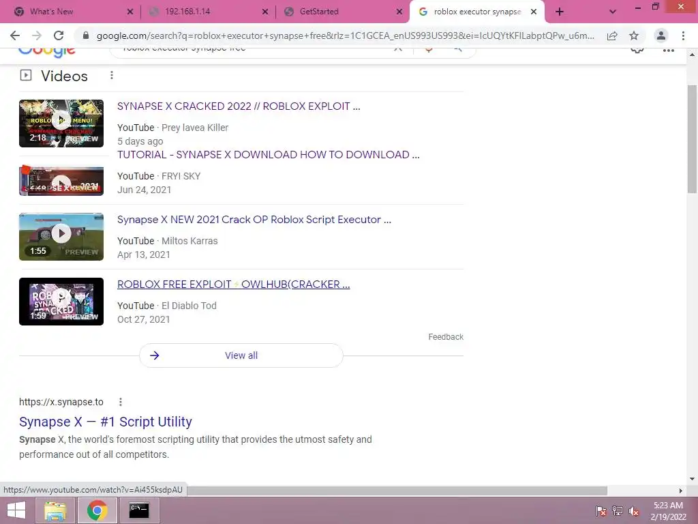
Task: Close the What's New tab
Action: 130,12
